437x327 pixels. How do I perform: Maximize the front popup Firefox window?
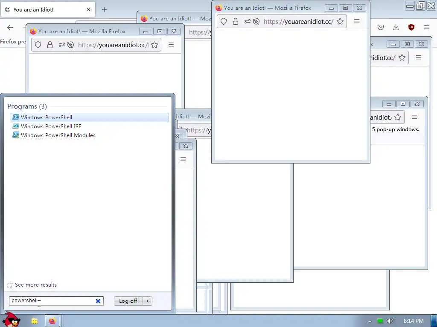345,8
